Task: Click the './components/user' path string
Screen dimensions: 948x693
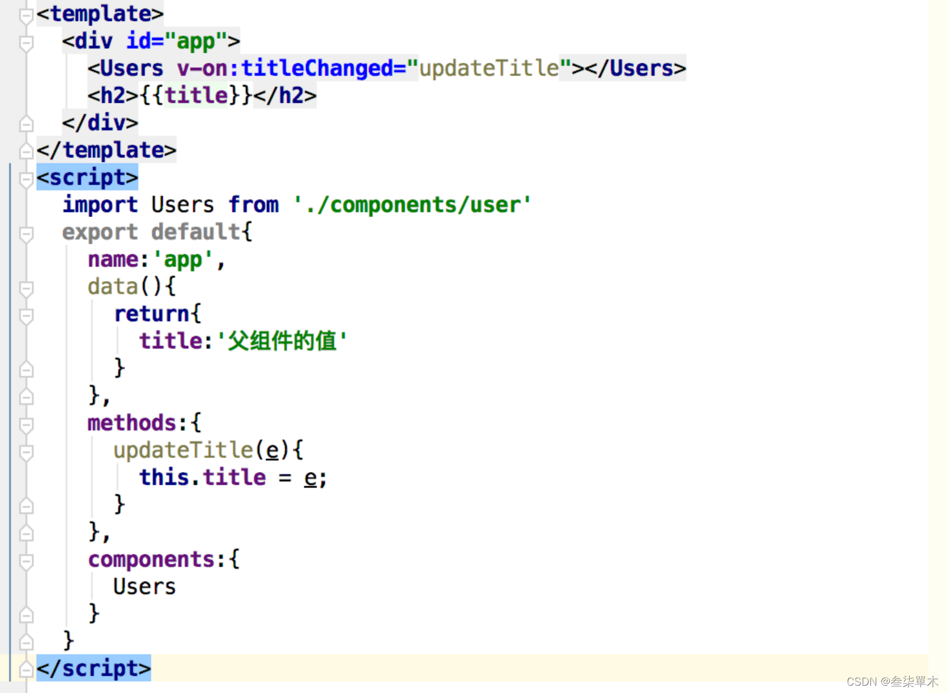Action: tap(412, 205)
